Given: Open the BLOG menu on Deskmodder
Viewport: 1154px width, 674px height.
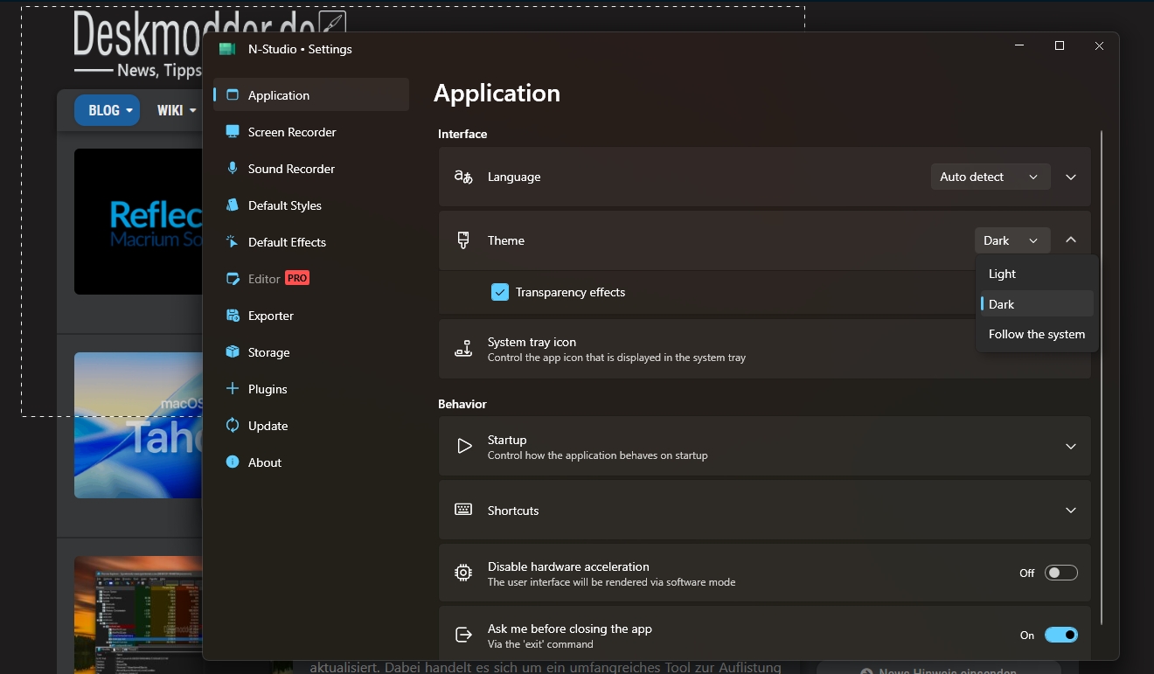Looking at the screenshot, I should [107, 110].
